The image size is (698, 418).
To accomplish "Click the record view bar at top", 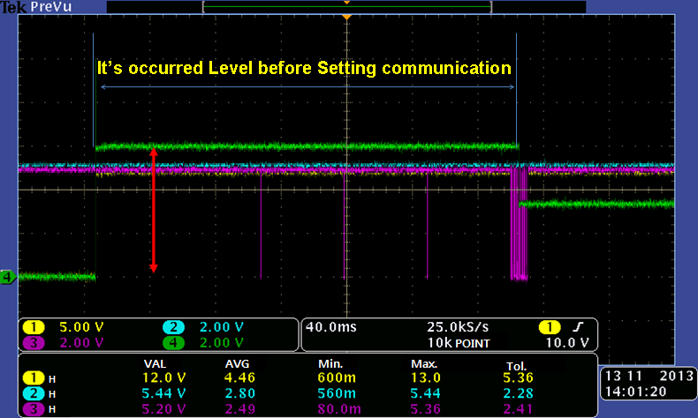I will pyautogui.click(x=346, y=7).
